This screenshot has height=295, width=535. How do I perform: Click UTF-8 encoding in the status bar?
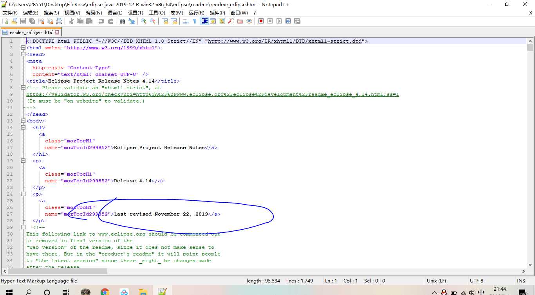tap(477, 281)
